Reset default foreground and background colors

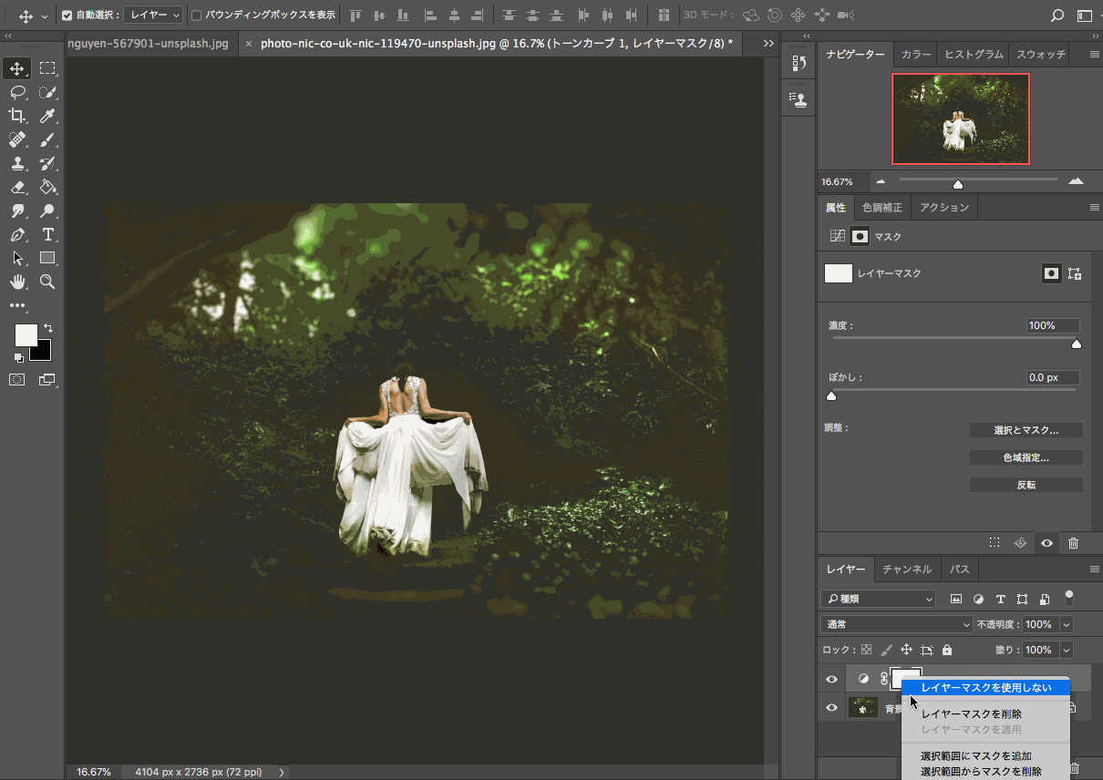pyautogui.click(x=18, y=357)
